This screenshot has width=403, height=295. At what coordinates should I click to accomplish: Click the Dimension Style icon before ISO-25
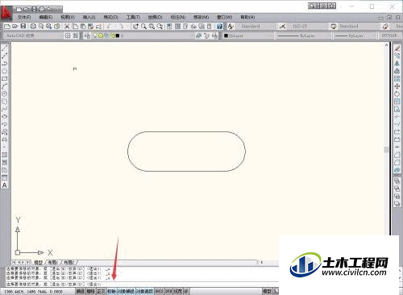point(282,26)
